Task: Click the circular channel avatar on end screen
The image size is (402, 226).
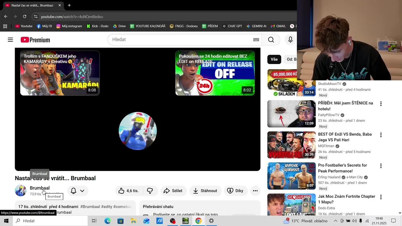Action: point(138,131)
